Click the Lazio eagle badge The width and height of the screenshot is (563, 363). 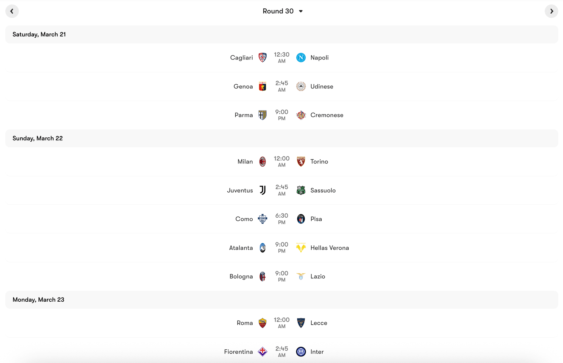point(300,276)
